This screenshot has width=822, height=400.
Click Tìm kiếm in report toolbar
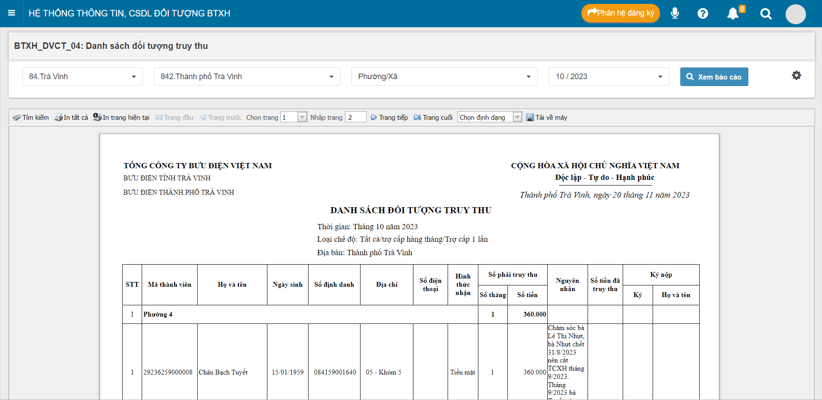31,118
